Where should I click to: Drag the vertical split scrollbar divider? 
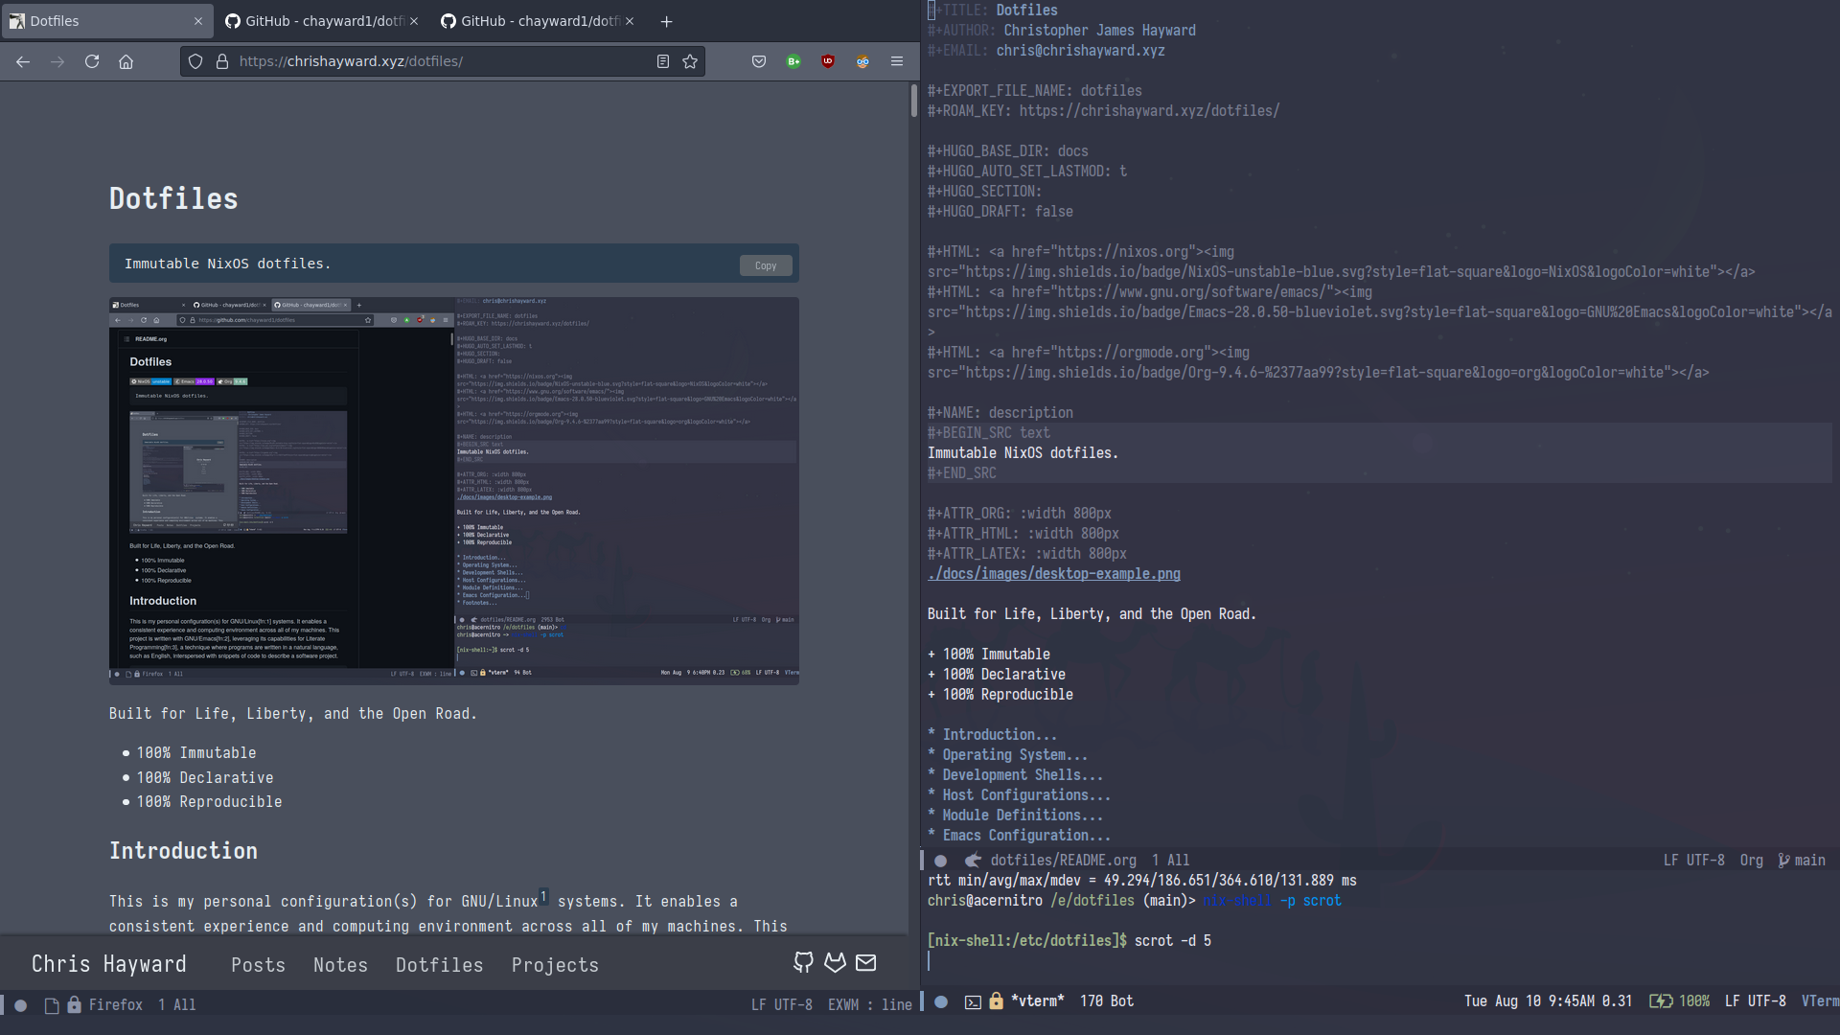pos(920,505)
